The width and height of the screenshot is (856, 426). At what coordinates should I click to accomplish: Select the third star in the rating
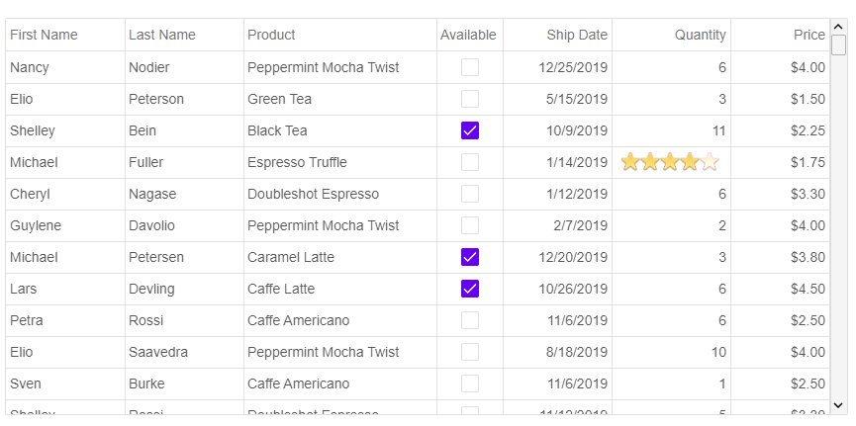(x=670, y=162)
